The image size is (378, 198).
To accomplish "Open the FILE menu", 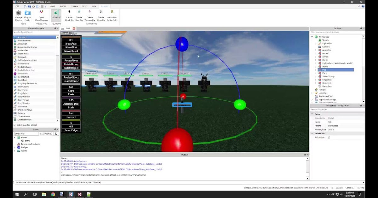I will coord(17,6).
